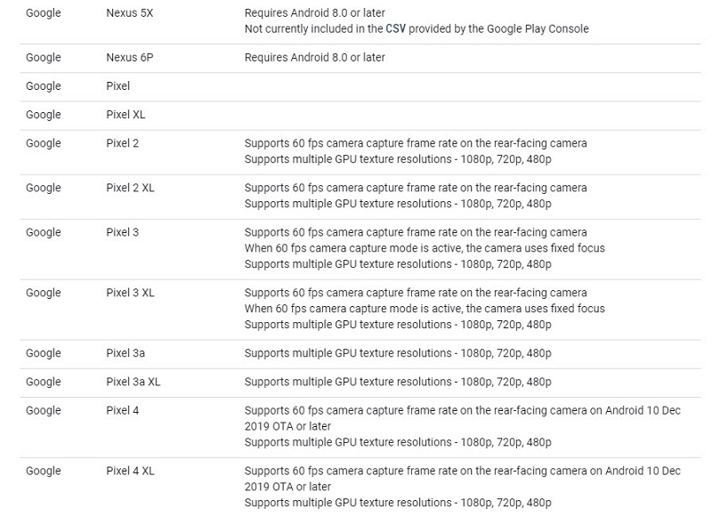Open the CSV link in Nexus 5X row

(396, 28)
